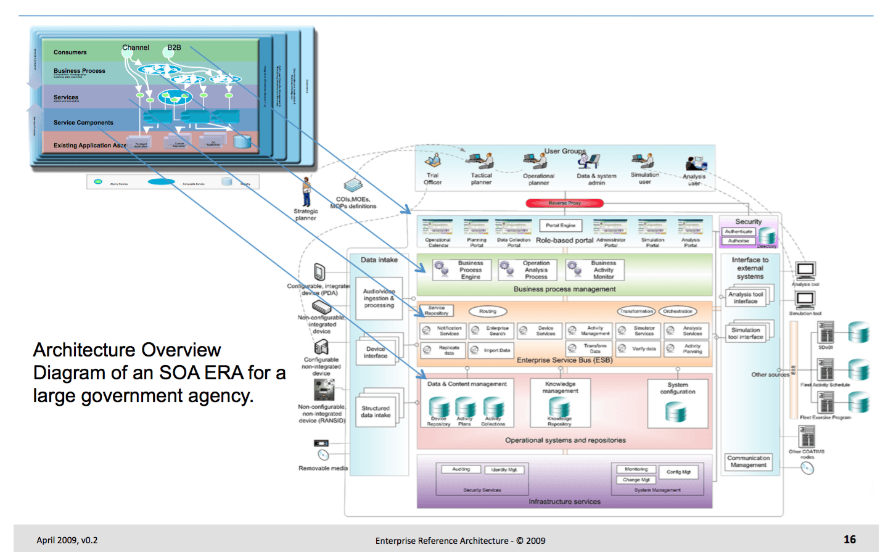Select the Change Mgt box

point(636,480)
